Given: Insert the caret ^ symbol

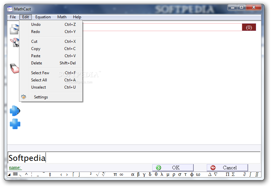Looking at the screenshot, I should (x=26, y=174).
